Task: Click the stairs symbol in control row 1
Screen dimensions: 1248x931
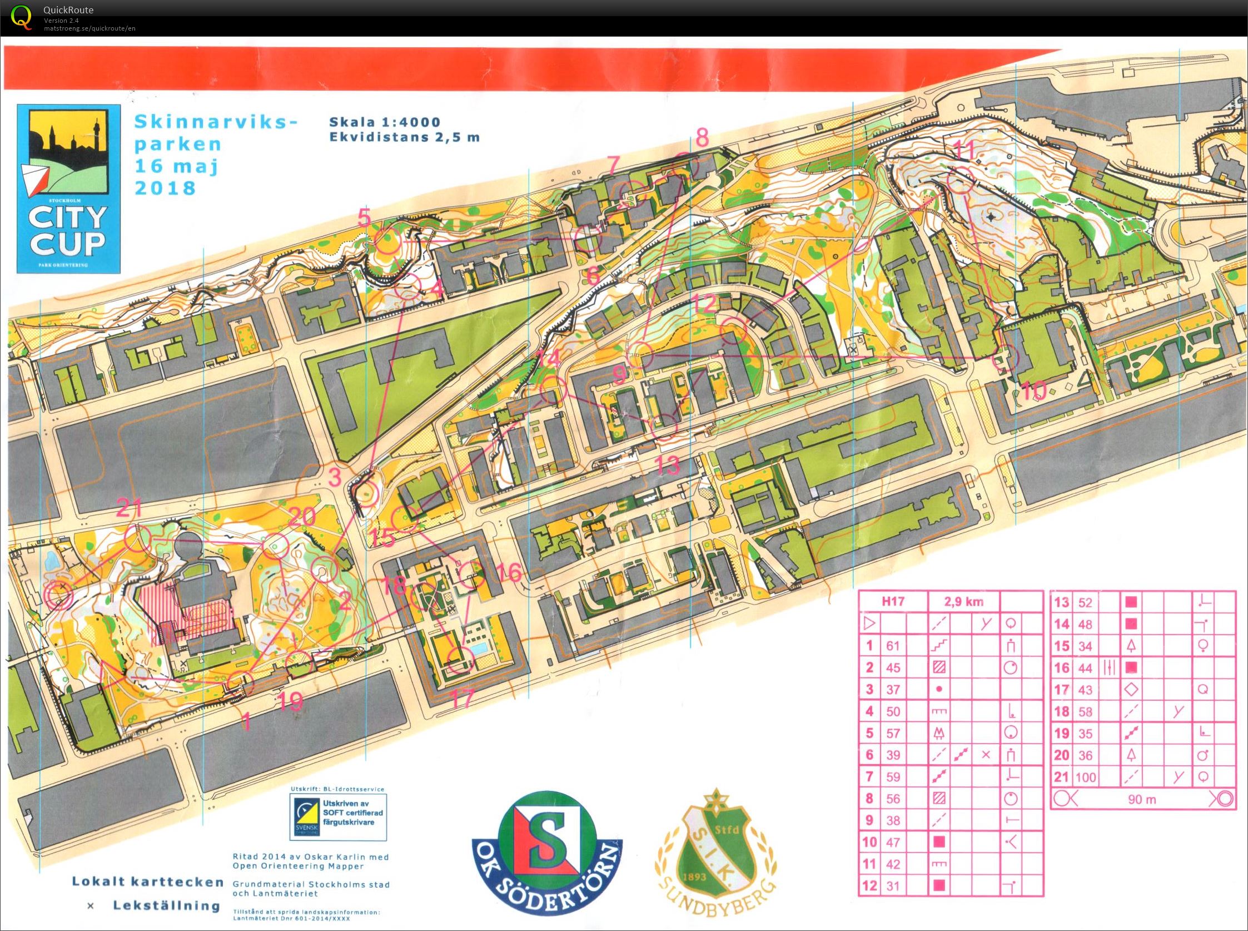Action: [940, 645]
